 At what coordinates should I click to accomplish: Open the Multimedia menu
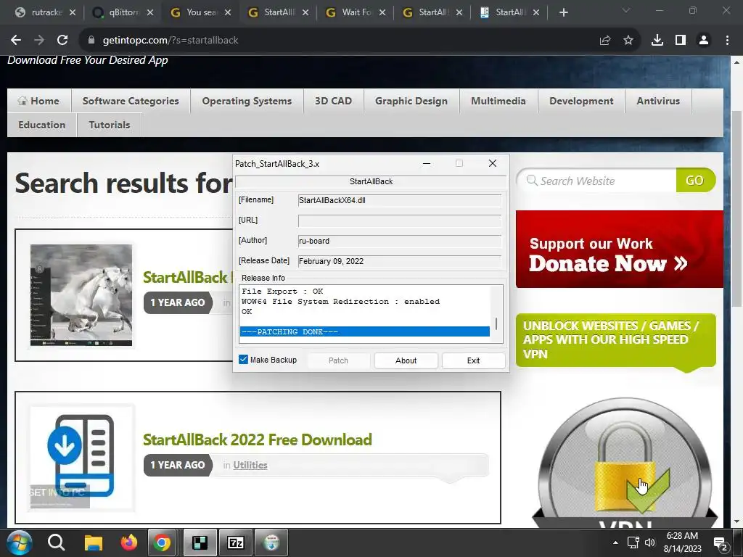(498, 101)
